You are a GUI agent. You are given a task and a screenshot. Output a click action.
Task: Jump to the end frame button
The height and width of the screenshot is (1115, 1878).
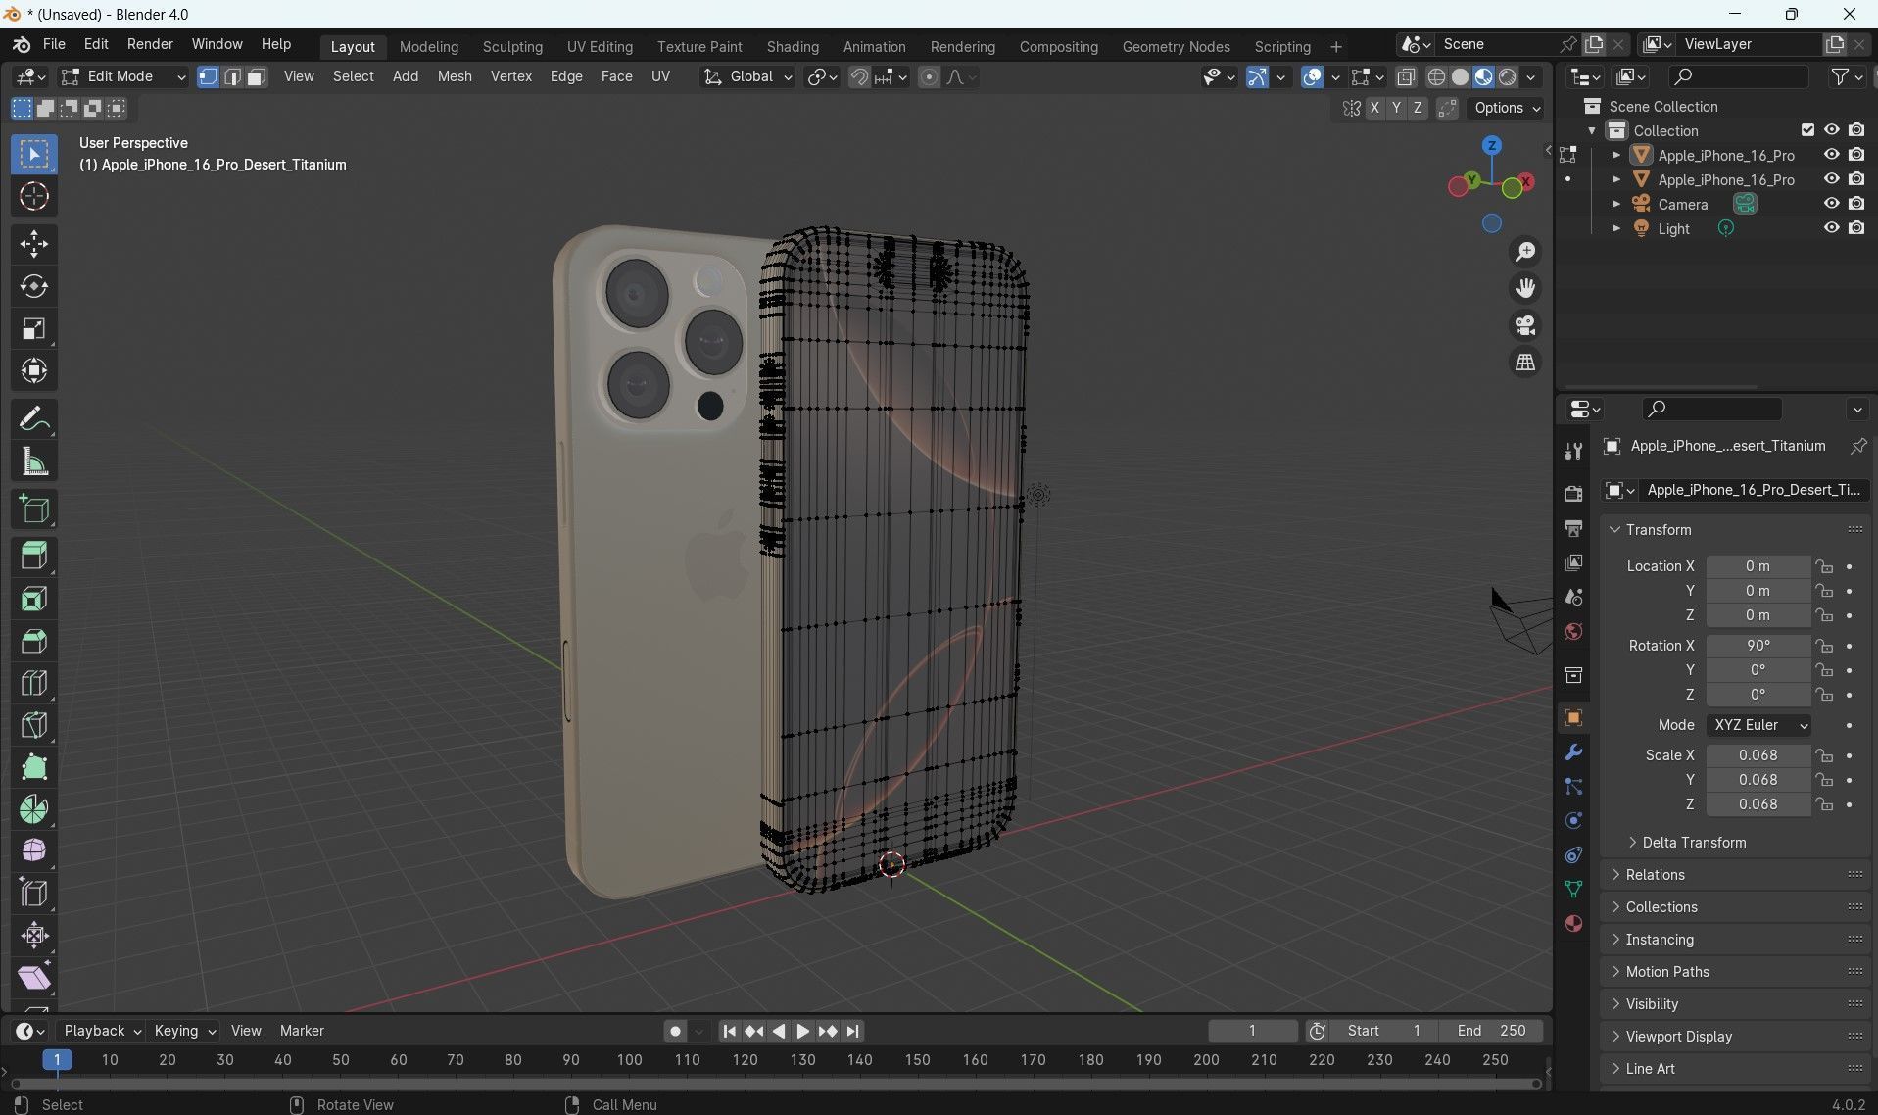853,1031
